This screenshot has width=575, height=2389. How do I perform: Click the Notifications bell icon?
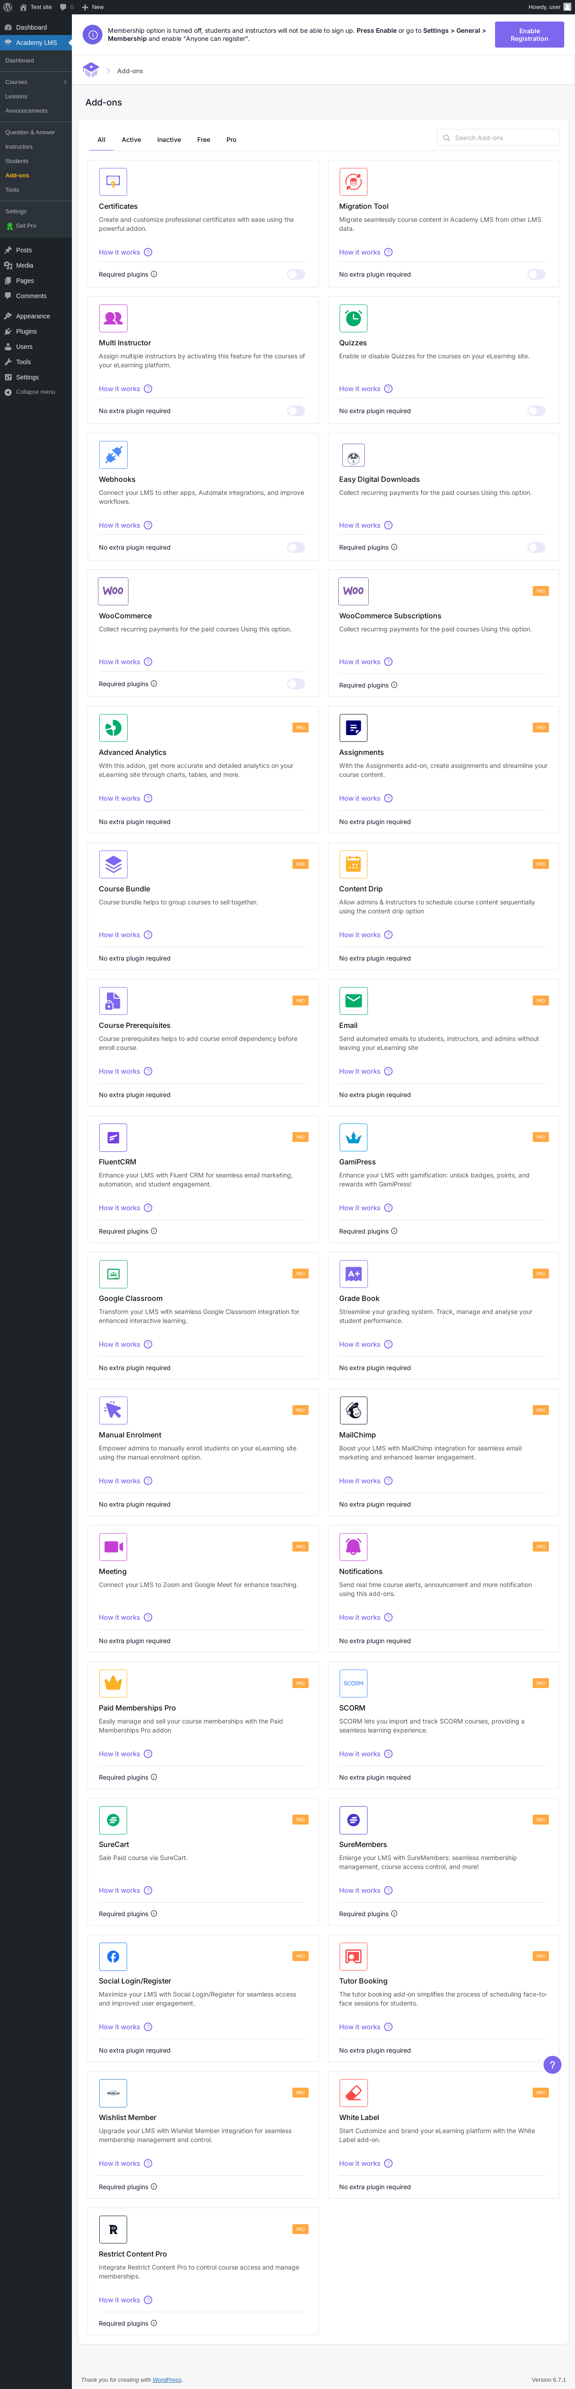(354, 1546)
